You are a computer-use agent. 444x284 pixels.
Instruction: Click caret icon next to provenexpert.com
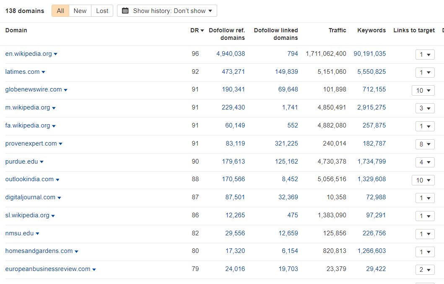tap(60, 144)
